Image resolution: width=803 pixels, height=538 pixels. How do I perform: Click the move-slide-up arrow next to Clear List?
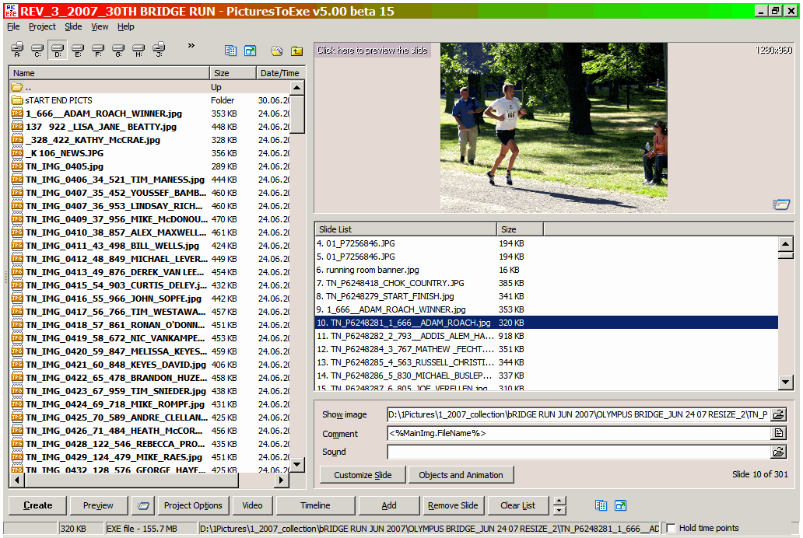[x=559, y=501]
